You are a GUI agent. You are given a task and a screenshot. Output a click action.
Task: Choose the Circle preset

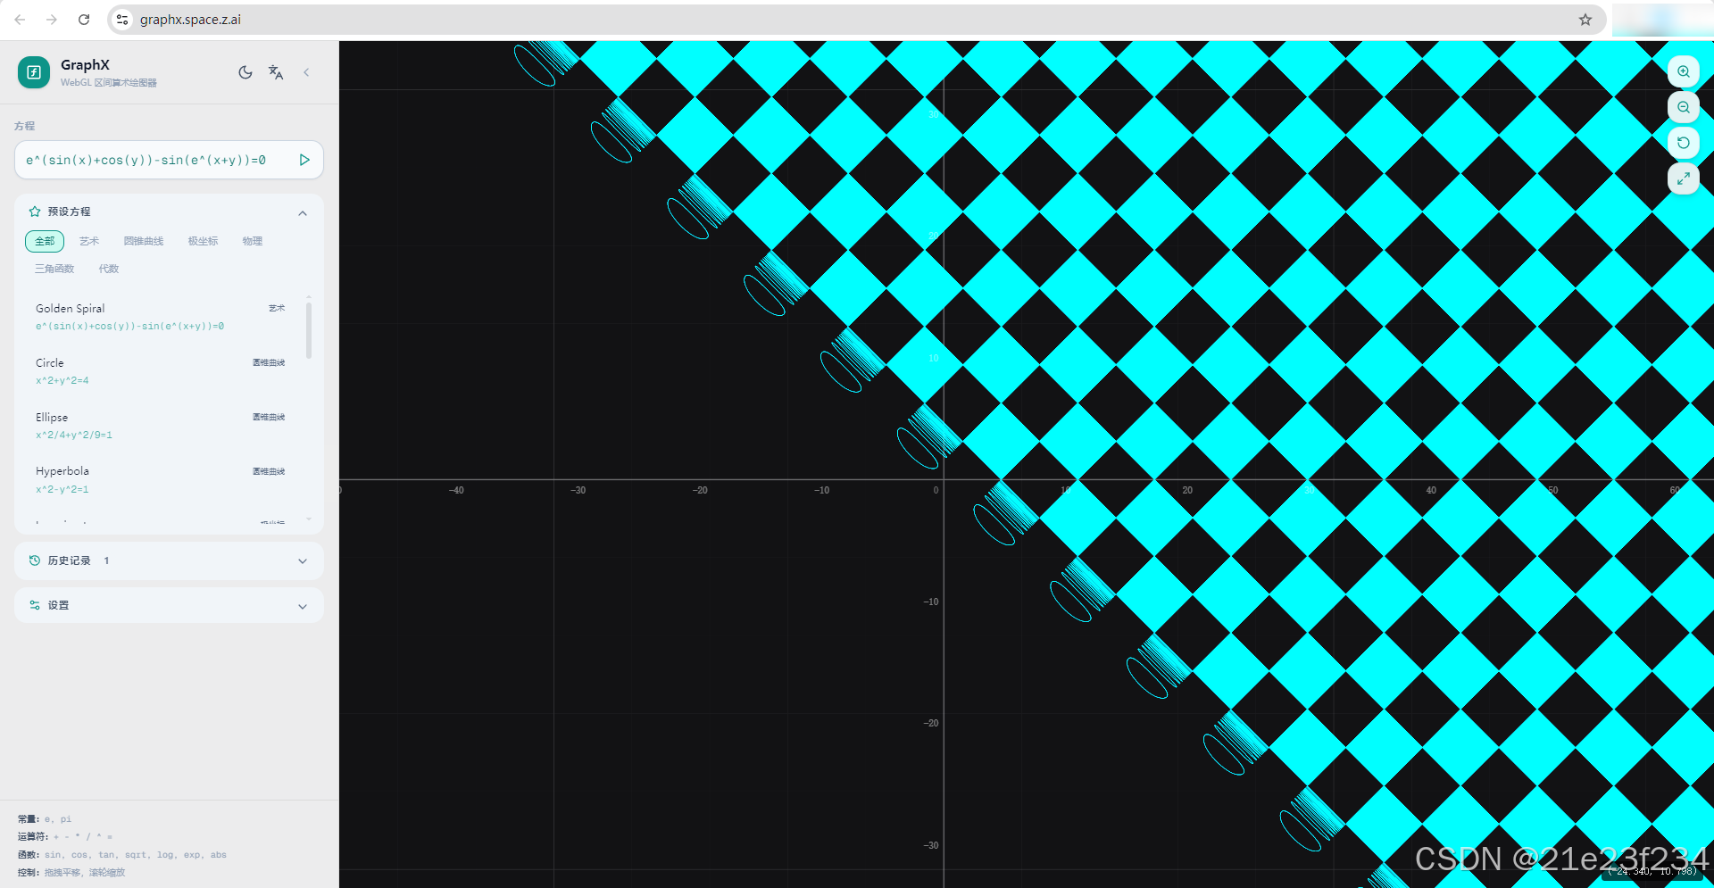pyautogui.click(x=161, y=371)
